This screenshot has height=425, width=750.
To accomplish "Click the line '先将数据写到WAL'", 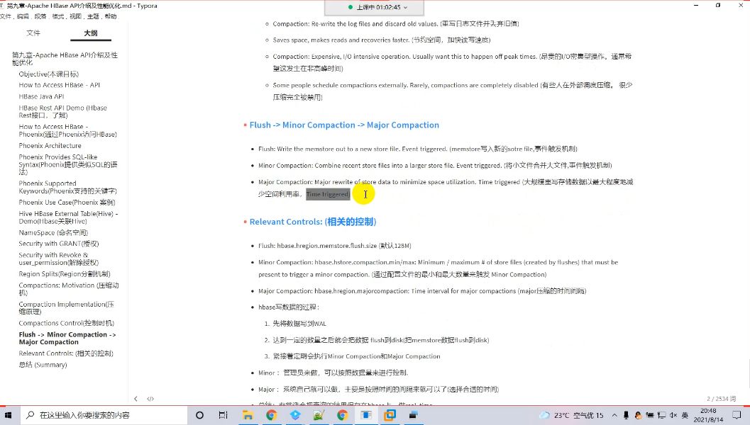I will (x=299, y=324).
